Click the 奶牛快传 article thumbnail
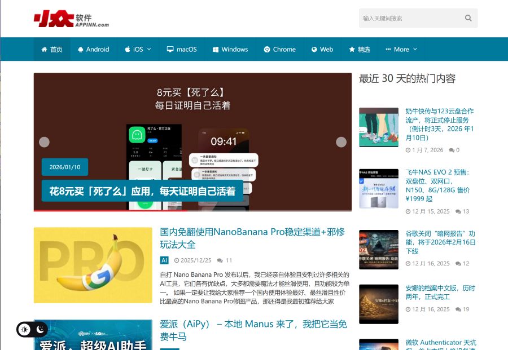This screenshot has width=508, height=350. pos(379,127)
